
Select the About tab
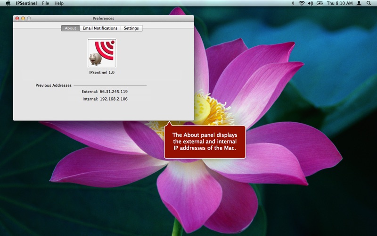(70, 28)
